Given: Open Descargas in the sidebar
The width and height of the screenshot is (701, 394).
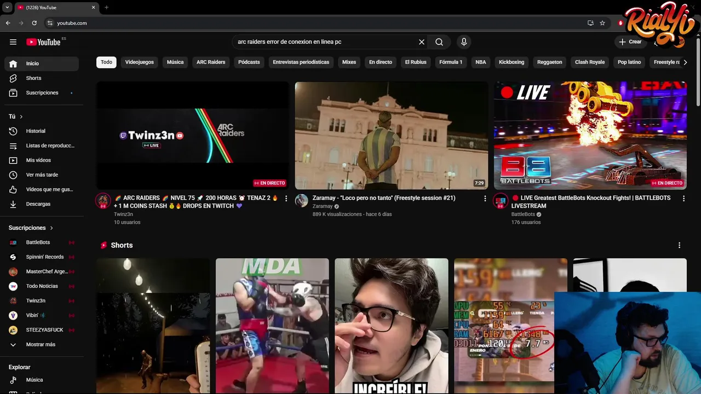Looking at the screenshot, I should click(x=42, y=204).
